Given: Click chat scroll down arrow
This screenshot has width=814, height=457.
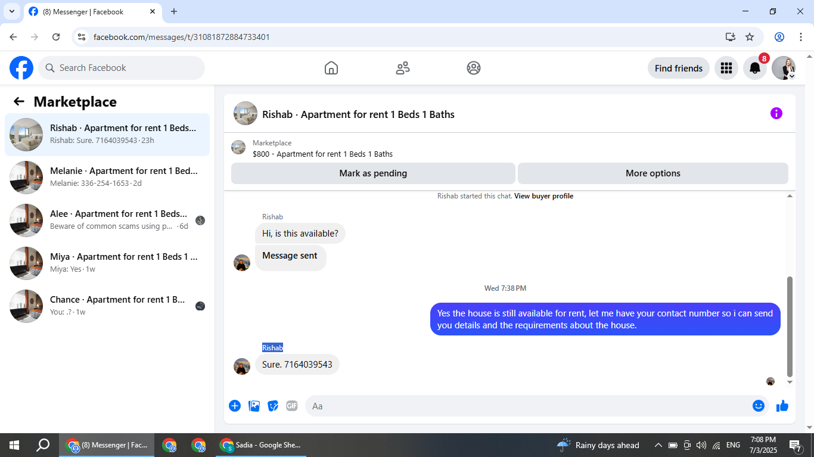Looking at the screenshot, I should (790, 382).
